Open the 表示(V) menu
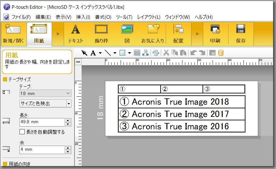Viewport: 276px width, 169px height. [x=63, y=17]
